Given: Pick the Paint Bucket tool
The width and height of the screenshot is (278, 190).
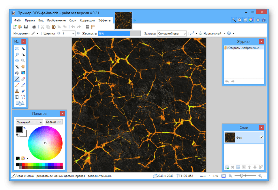Looking at the screenshot, I should [x=17, y=73].
